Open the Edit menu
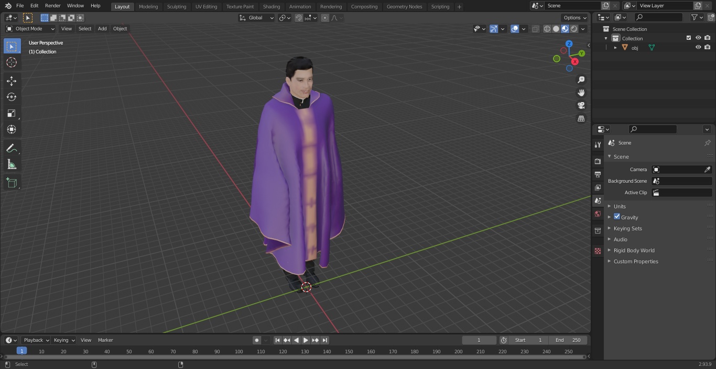The image size is (716, 369). 34,6
